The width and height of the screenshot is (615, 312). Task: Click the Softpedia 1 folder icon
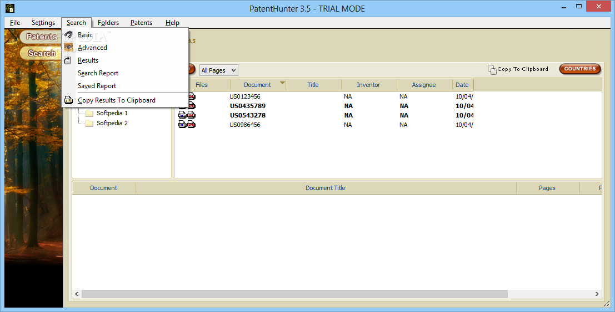[x=89, y=113]
